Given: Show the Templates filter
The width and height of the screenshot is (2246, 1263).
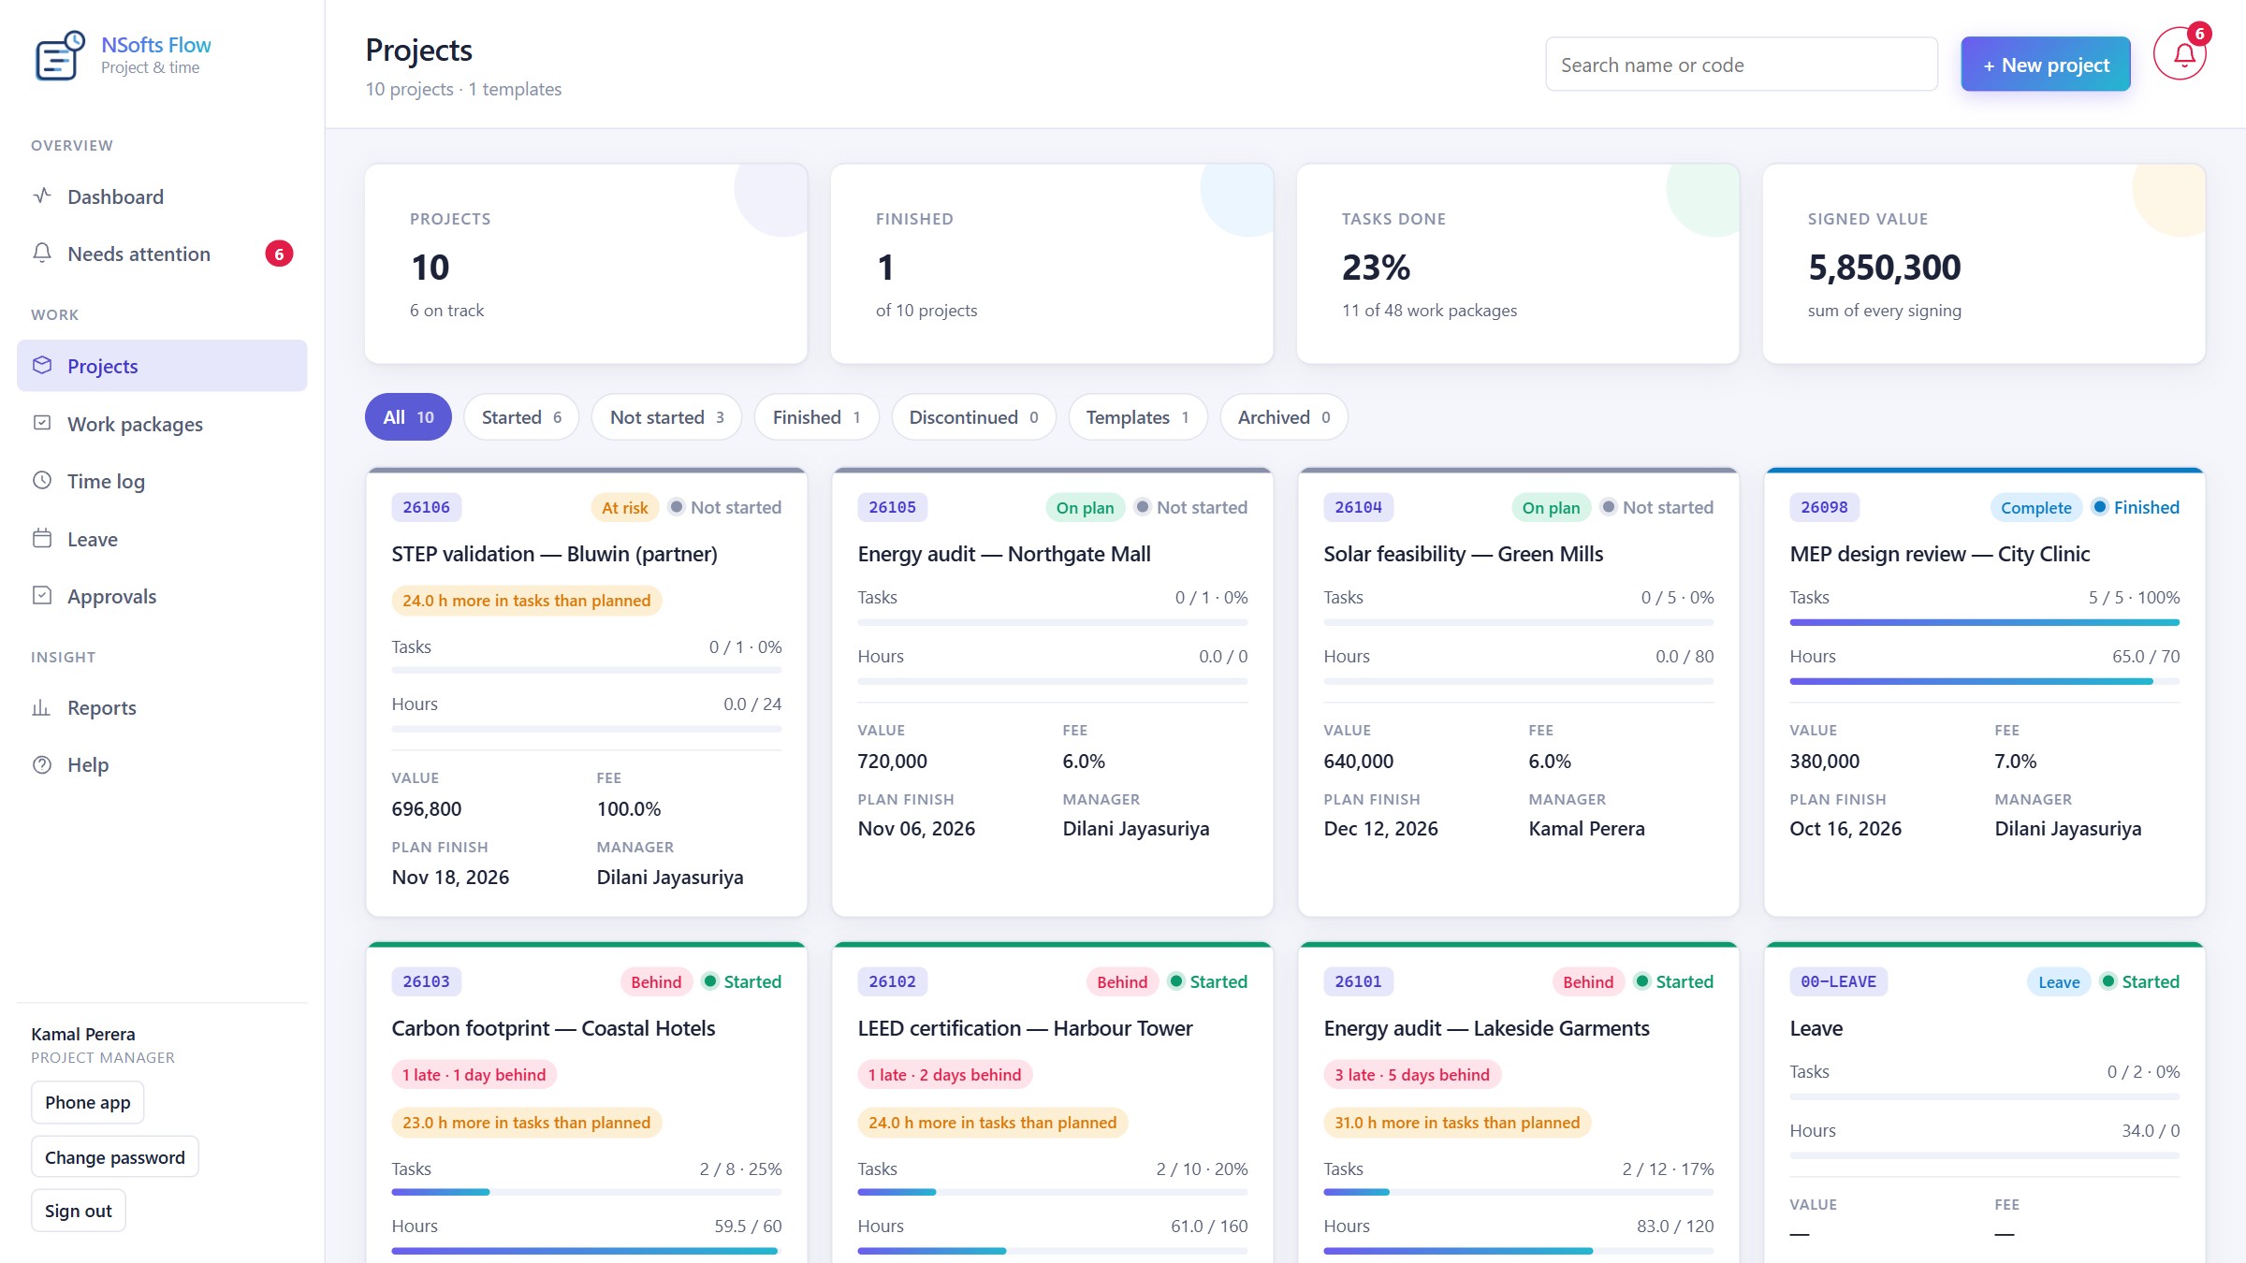Looking at the screenshot, I should 1137,417.
